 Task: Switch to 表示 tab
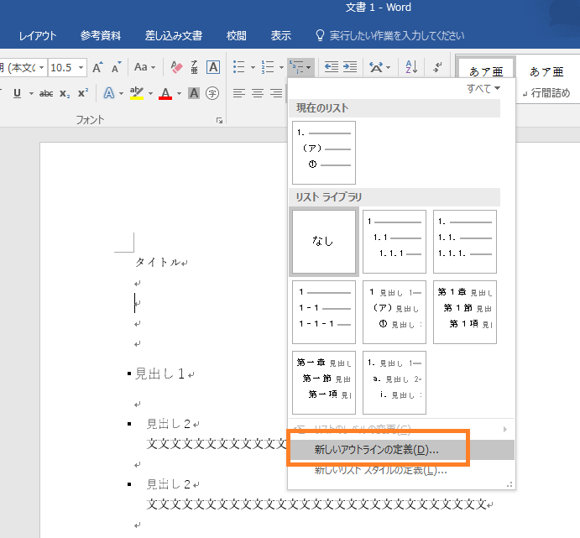coord(280,36)
